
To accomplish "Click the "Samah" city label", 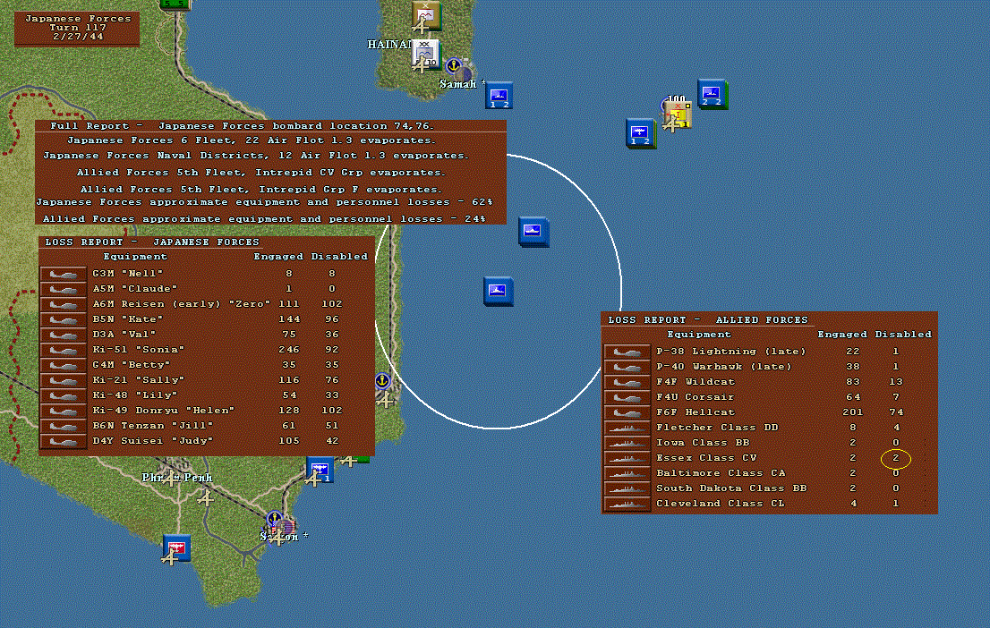I will pos(457,84).
